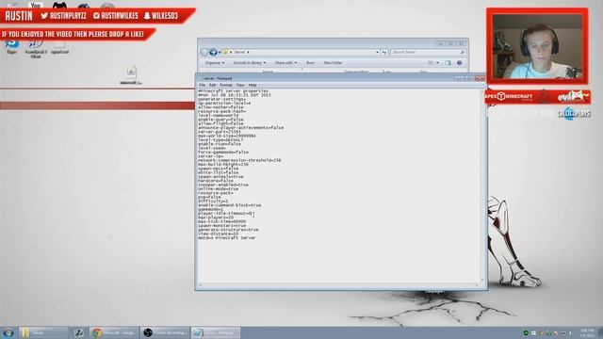Switch to the Notepad taskbar button
603x339 pixels.
216,332
